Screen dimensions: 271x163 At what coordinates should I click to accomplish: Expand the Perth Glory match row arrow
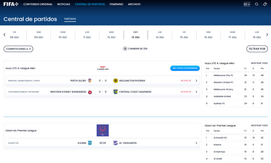(196, 81)
